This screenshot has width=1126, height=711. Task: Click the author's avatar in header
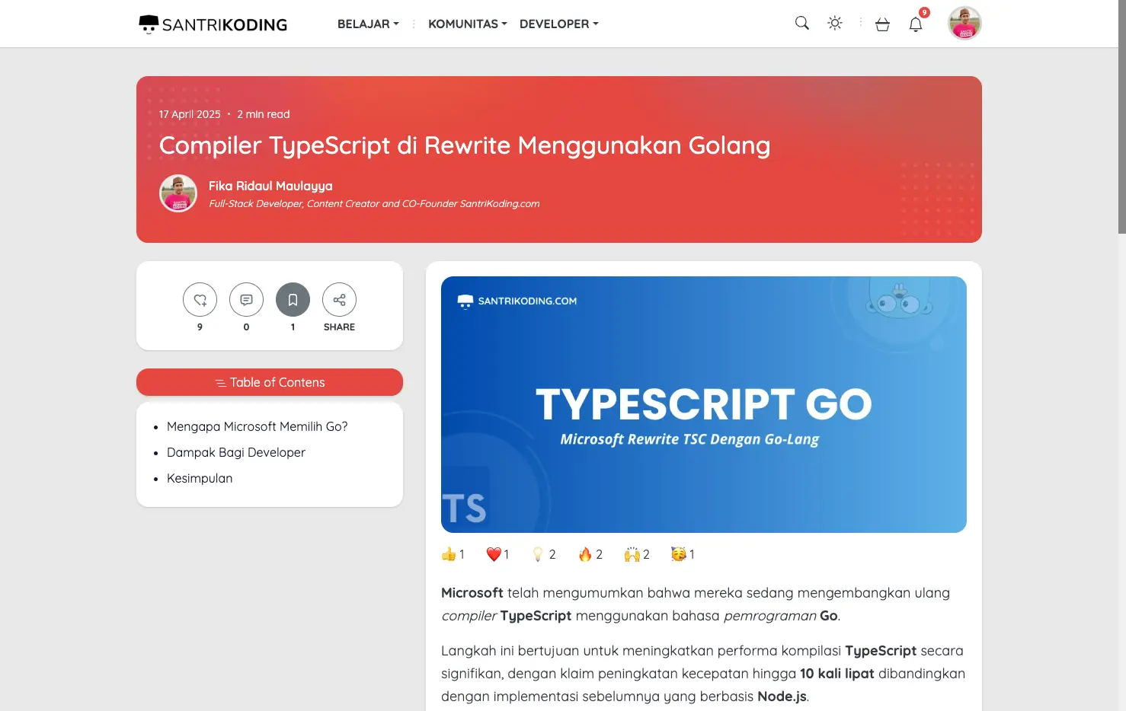click(x=178, y=193)
